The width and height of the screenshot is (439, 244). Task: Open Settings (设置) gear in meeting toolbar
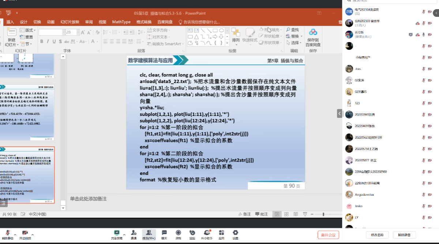235,234
